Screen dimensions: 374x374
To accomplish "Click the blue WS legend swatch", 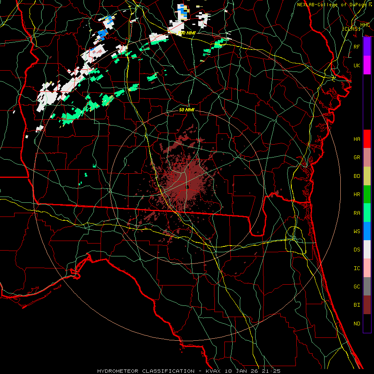I will tap(367, 231).
